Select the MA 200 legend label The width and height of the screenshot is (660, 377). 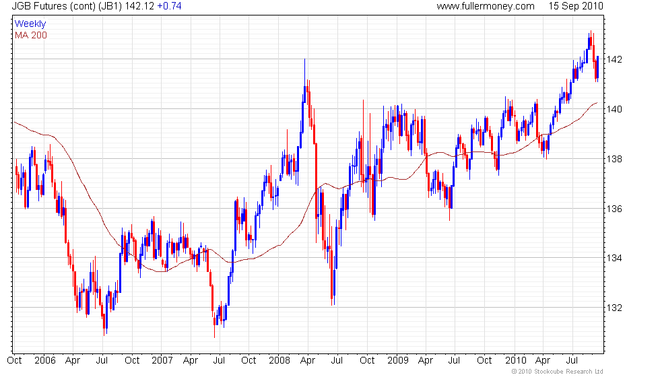pyautogui.click(x=31, y=35)
